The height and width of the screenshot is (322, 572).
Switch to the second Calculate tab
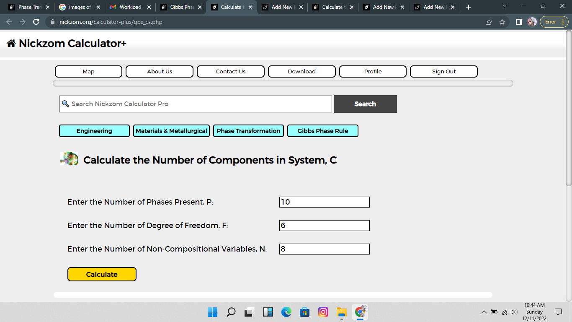click(333, 7)
